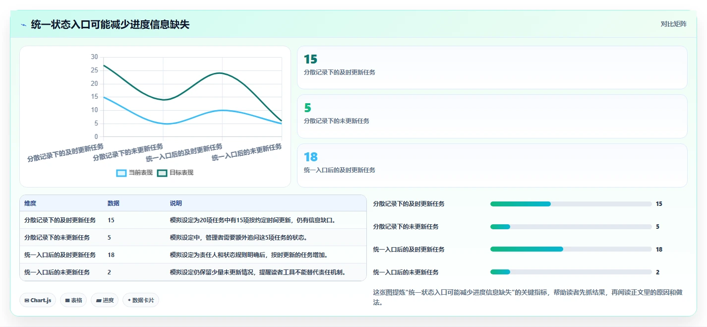
Task: Select table cell 分散记录下的未更新任务
Action: click(57, 237)
